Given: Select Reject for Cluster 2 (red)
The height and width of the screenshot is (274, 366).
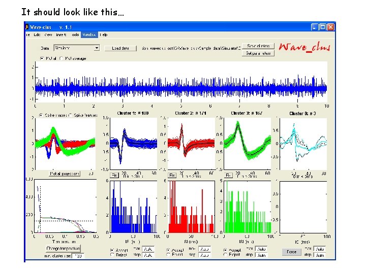Looking at the screenshot, I should pos(168,255).
